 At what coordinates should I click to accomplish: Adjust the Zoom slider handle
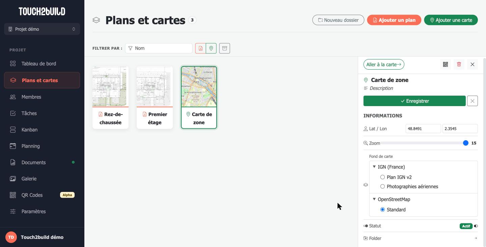pos(466,143)
